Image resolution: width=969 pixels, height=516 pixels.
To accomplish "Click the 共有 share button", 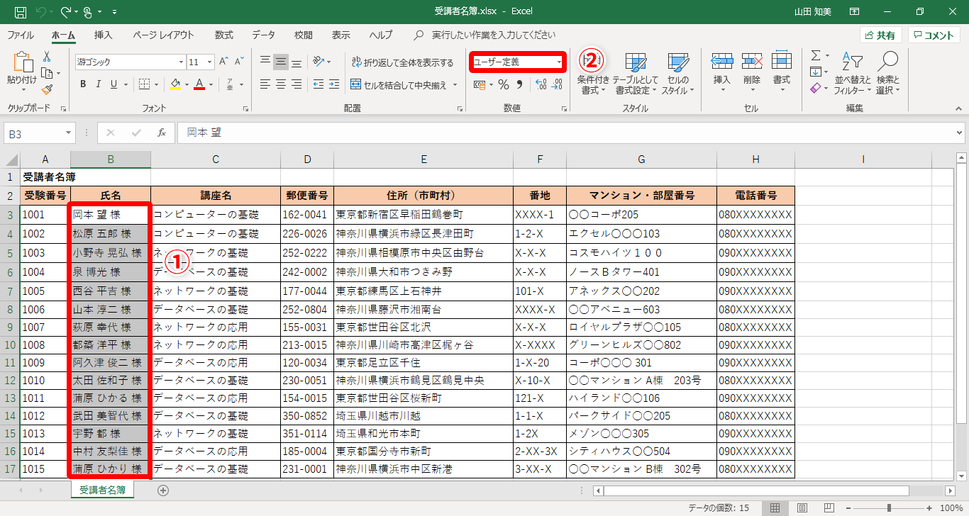I will [880, 35].
